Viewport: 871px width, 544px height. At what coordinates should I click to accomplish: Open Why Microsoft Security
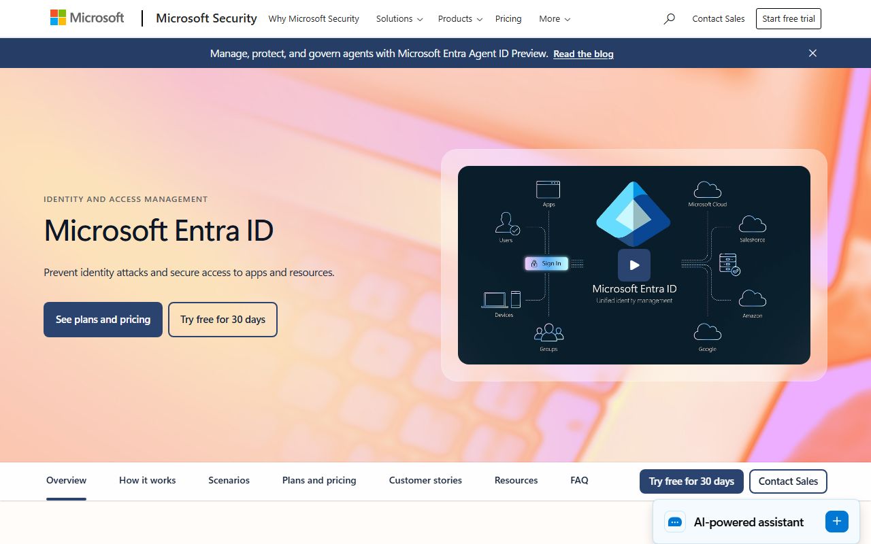(x=314, y=19)
